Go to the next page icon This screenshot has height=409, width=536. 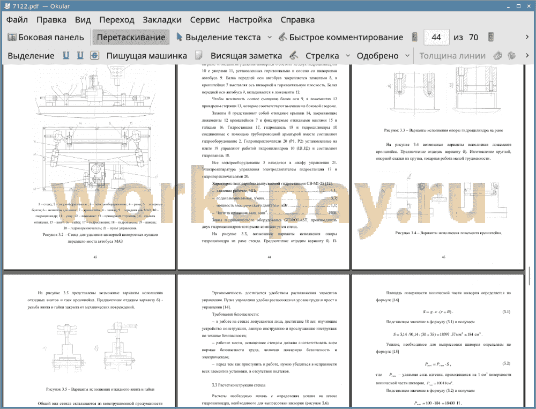pyautogui.click(x=491, y=37)
